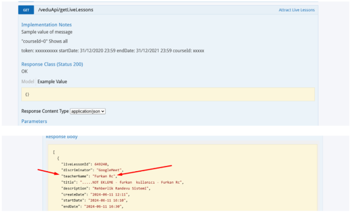The height and width of the screenshot is (213, 350).
Task: Click the blue GET method badge
Action: [x=26, y=10]
